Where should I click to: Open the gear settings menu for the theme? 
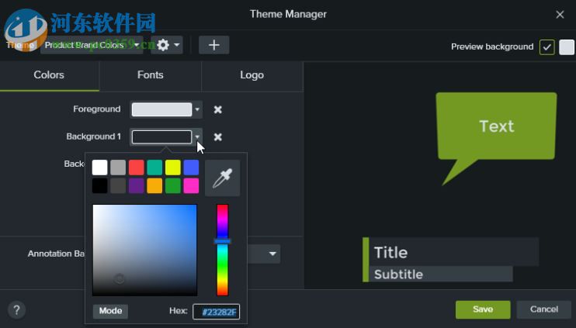click(x=167, y=45)
